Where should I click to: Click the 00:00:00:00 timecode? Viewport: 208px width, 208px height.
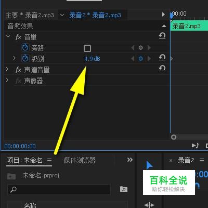(x=20, y=146)
